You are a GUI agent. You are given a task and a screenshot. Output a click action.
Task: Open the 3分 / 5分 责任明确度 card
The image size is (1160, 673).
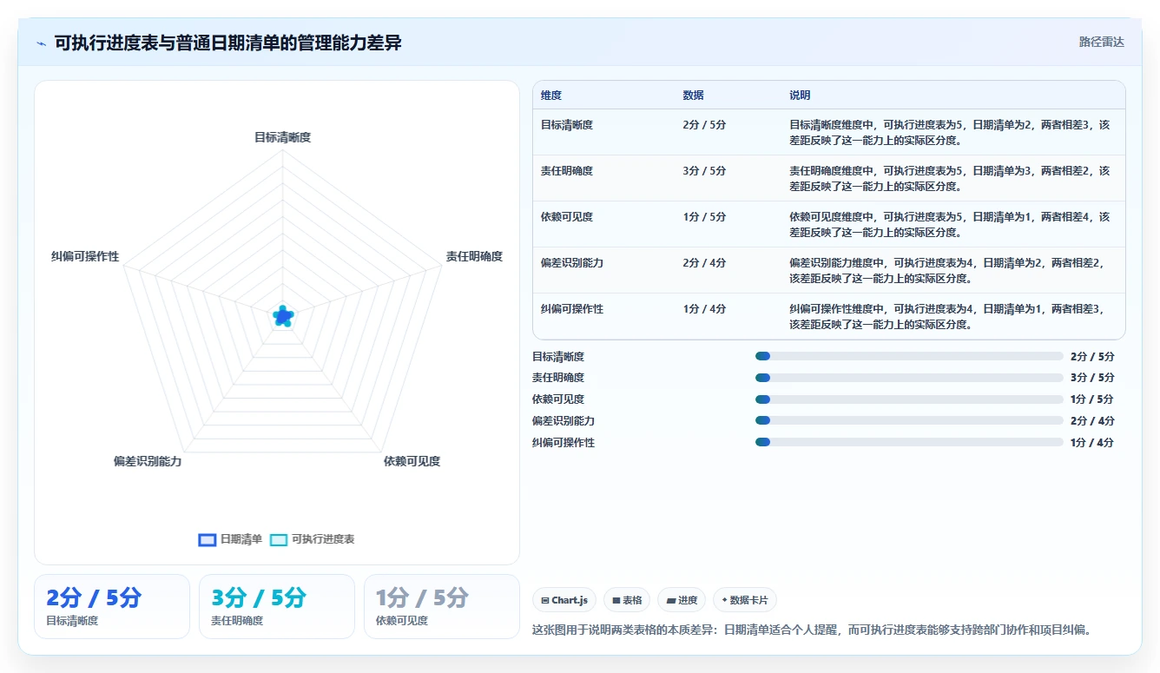coord(277,606)
